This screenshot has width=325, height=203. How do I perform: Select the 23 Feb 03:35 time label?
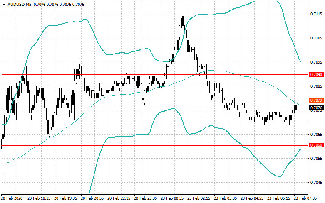coord(226,198)
